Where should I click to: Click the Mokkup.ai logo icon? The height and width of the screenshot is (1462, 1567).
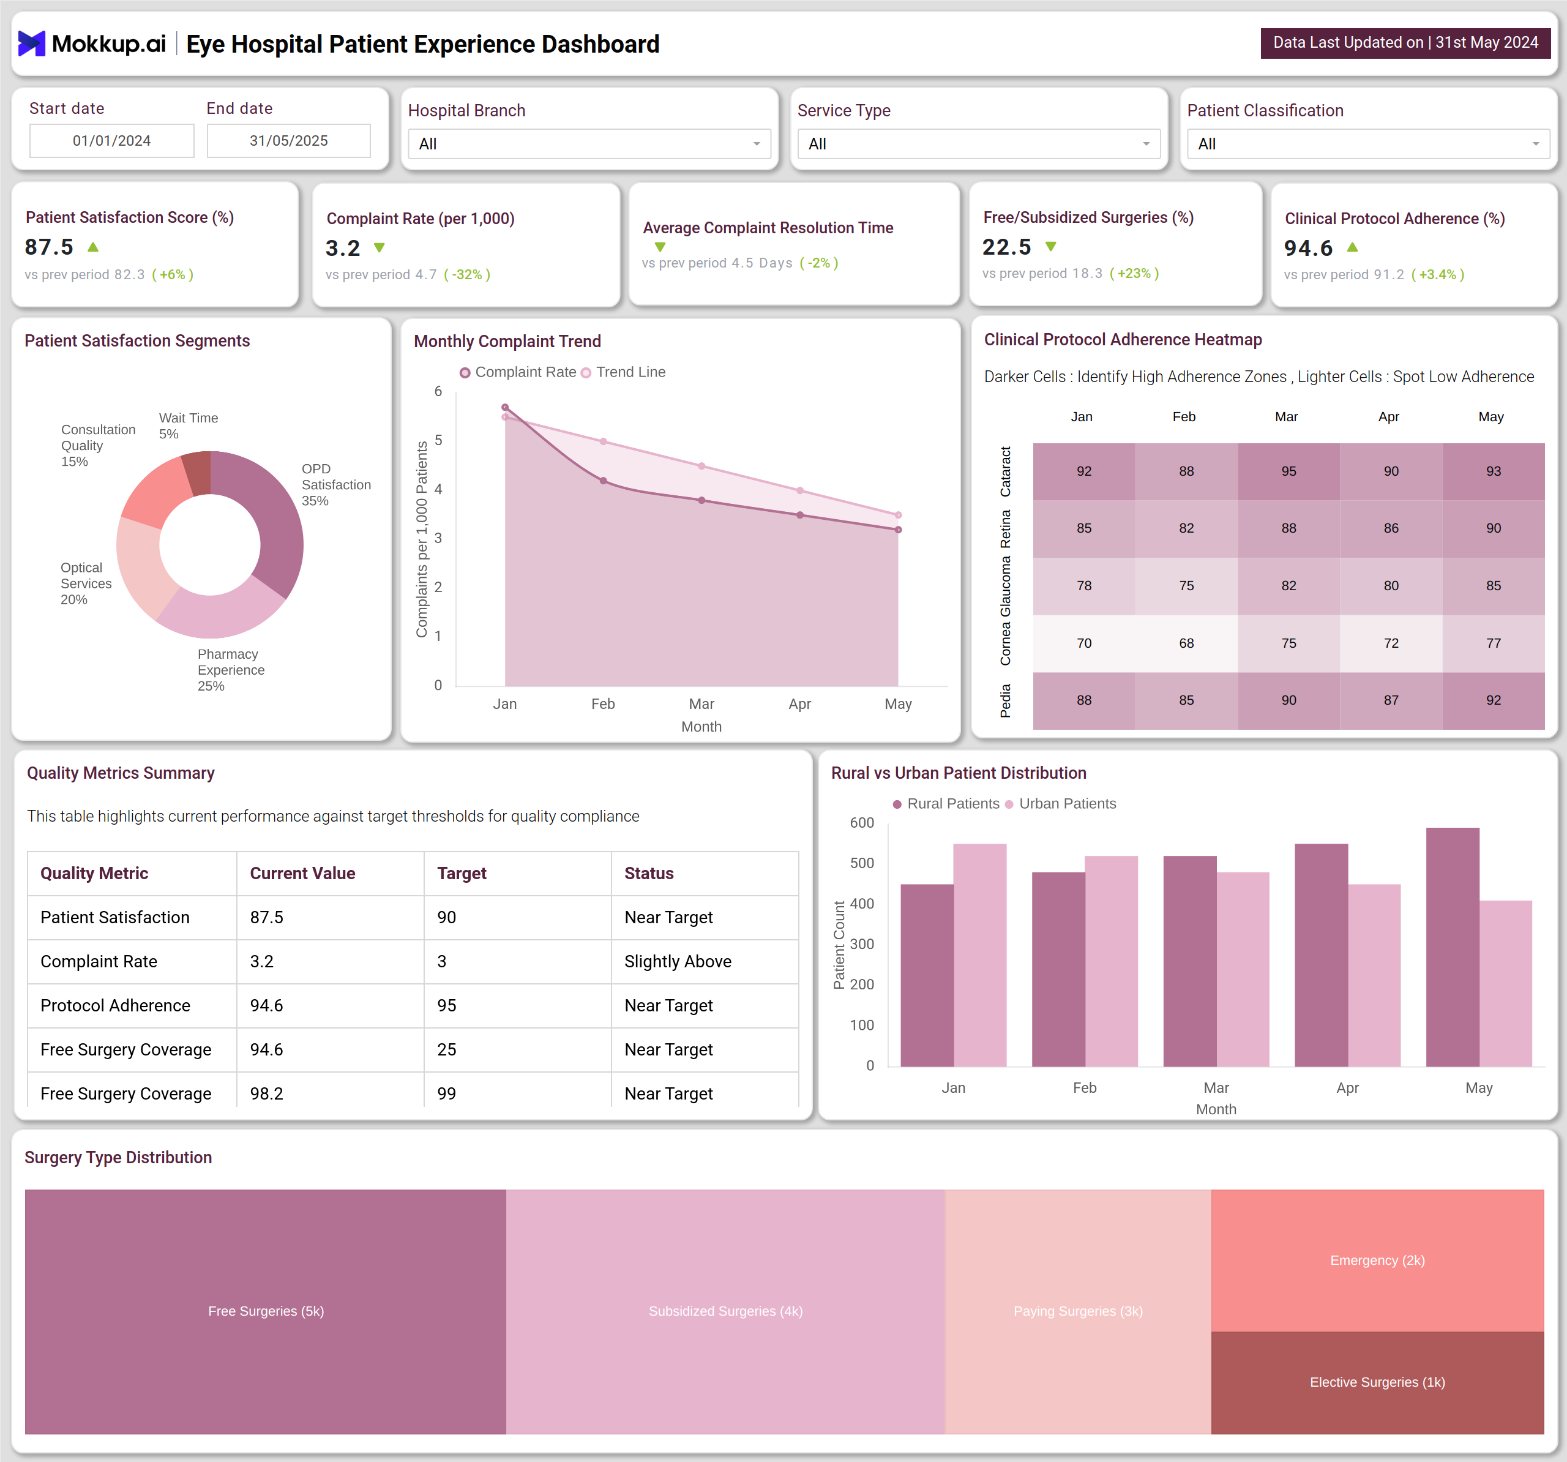coord(32,43)
